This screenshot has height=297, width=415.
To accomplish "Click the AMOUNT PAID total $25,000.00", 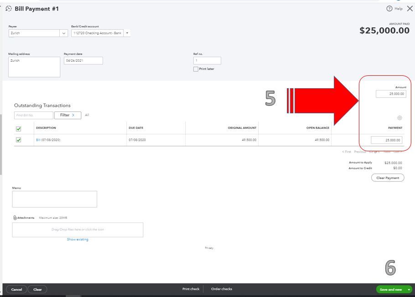I will [x=384, y=31].
